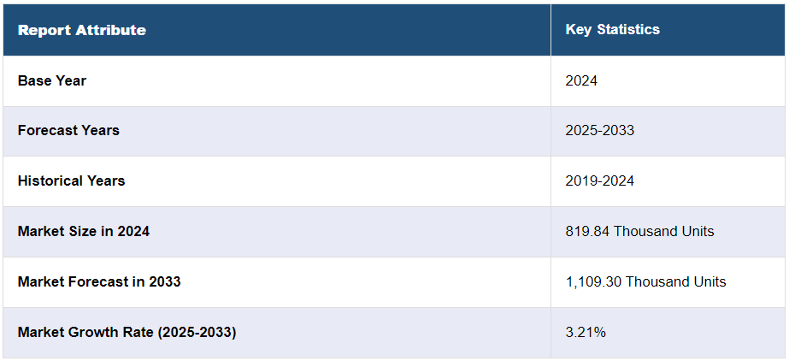Click the Base Year value 2024
The width and height of the screenshot is (789, 361).
coord(581,80)
